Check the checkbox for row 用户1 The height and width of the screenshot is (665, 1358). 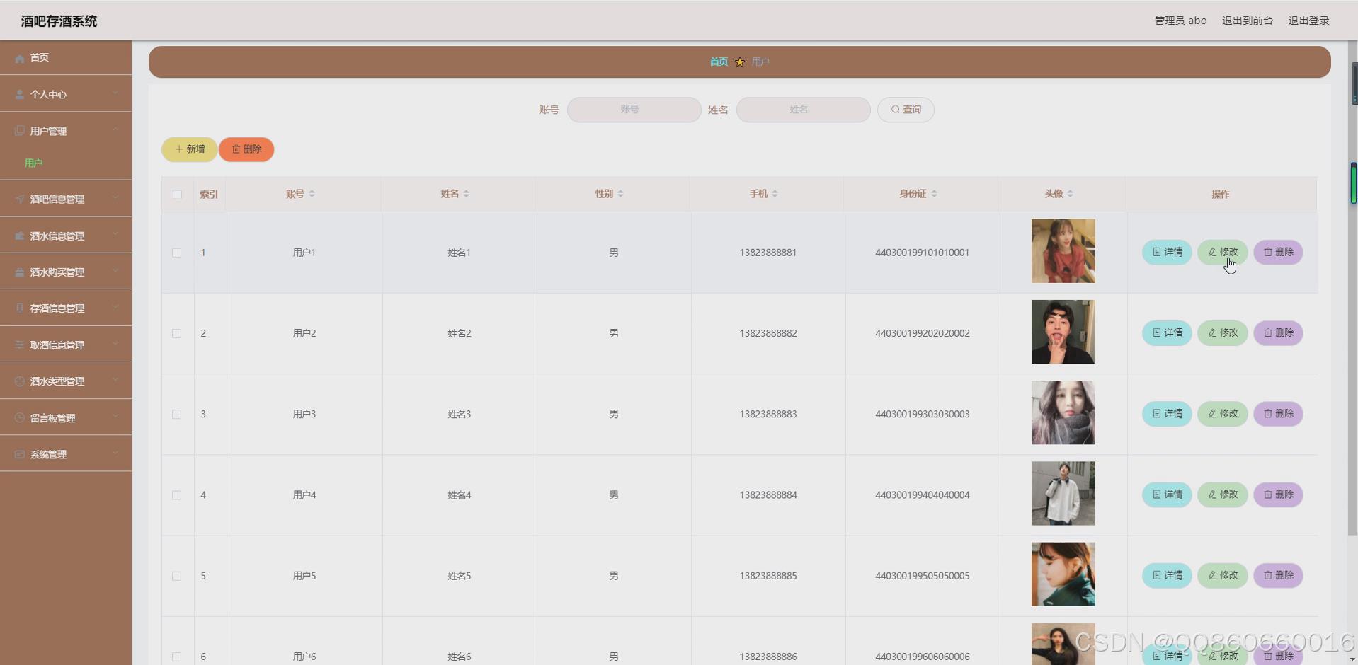(177, 253)
